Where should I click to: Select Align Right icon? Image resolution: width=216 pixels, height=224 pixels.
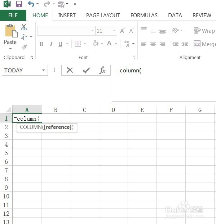163,44
